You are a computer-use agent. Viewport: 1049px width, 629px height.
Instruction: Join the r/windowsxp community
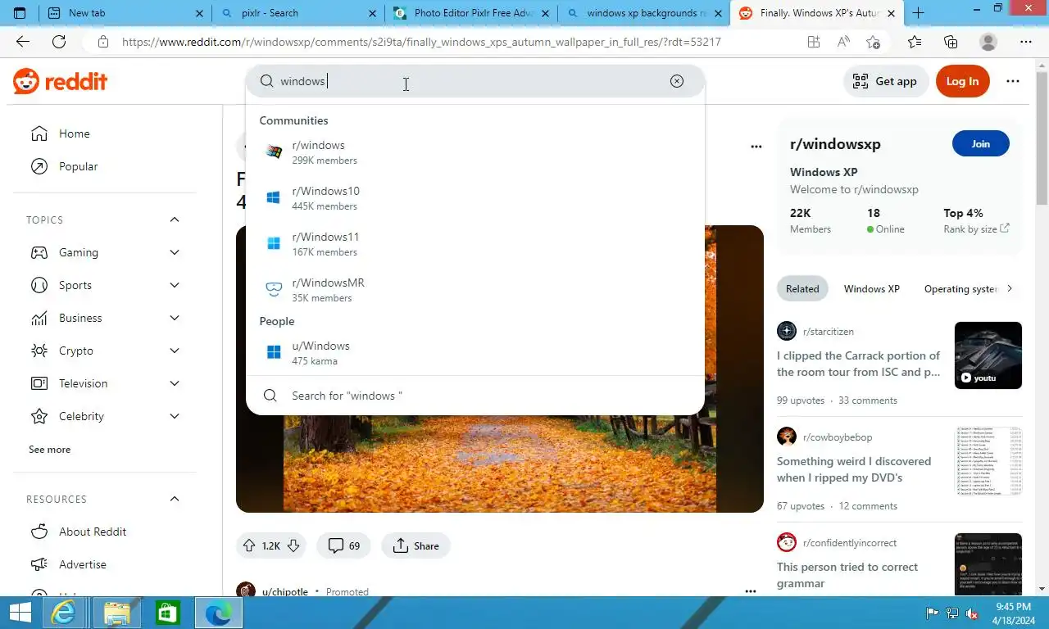(x=981, y=143)
